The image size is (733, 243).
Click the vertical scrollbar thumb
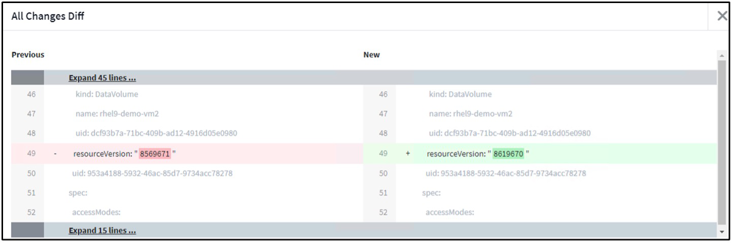coord(722,142)
